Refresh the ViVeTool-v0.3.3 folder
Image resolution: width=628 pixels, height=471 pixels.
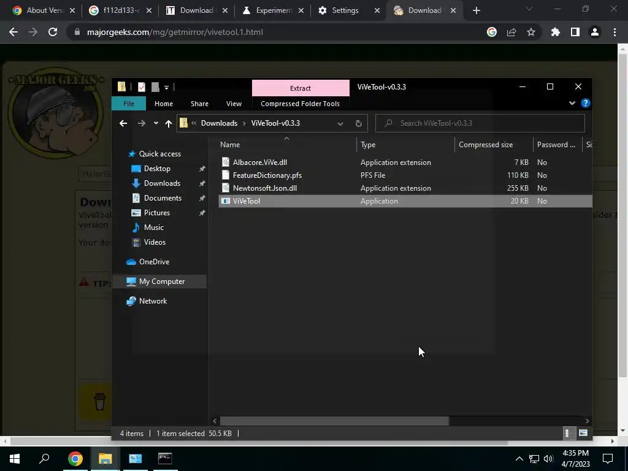point(358,123)
